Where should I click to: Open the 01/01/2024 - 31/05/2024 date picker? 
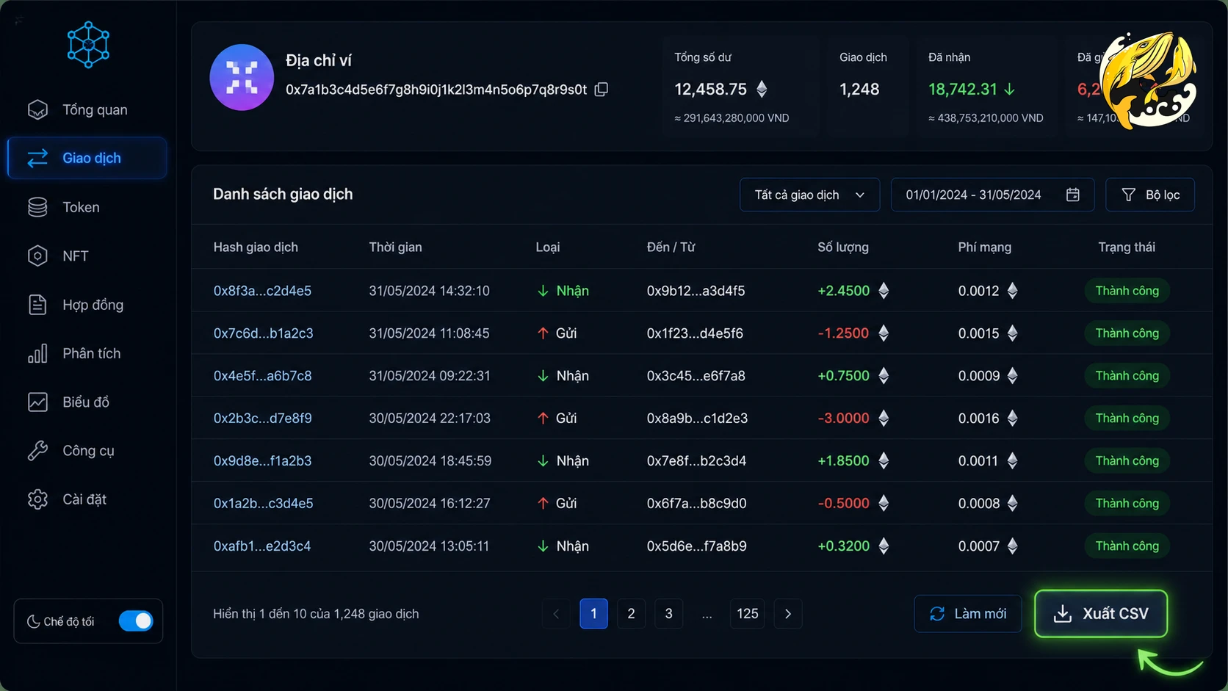[992, 195]
